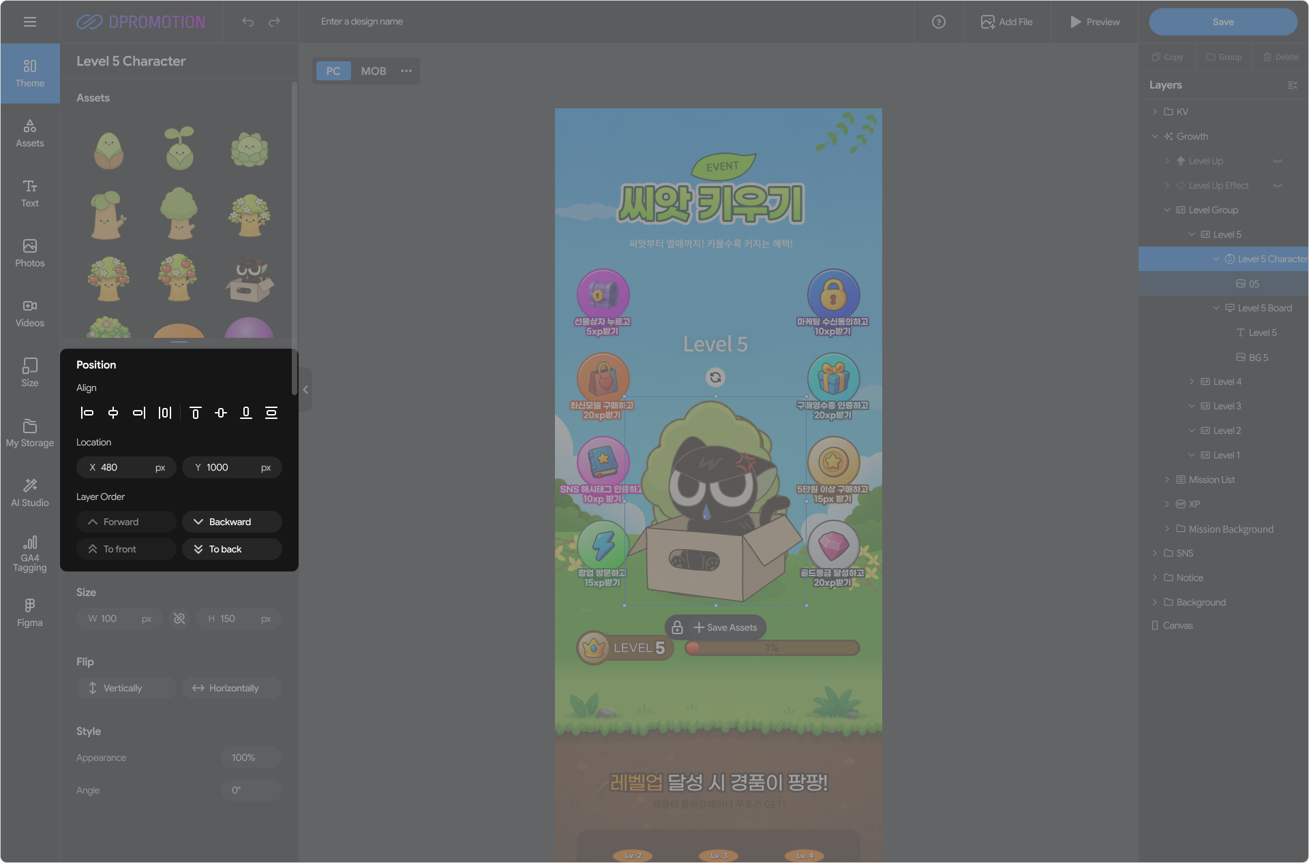Open the more options ellipsis menu
1309x863 pixels.
click(x=406, y=71)
